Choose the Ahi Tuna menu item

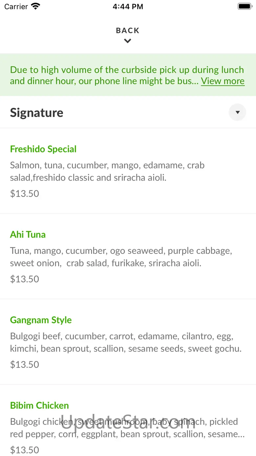(28, 234)
